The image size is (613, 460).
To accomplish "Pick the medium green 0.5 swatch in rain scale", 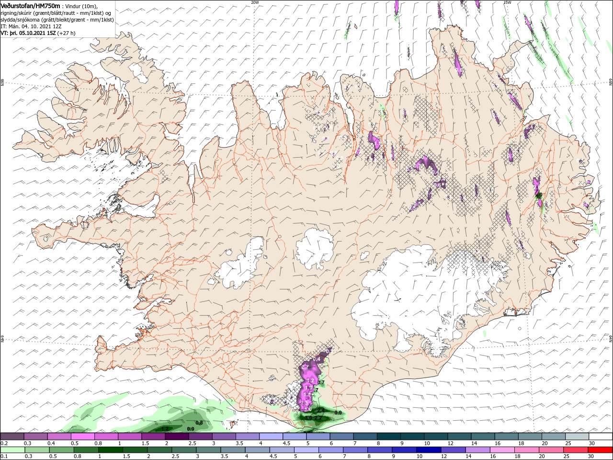I will (x=61, y=450).
